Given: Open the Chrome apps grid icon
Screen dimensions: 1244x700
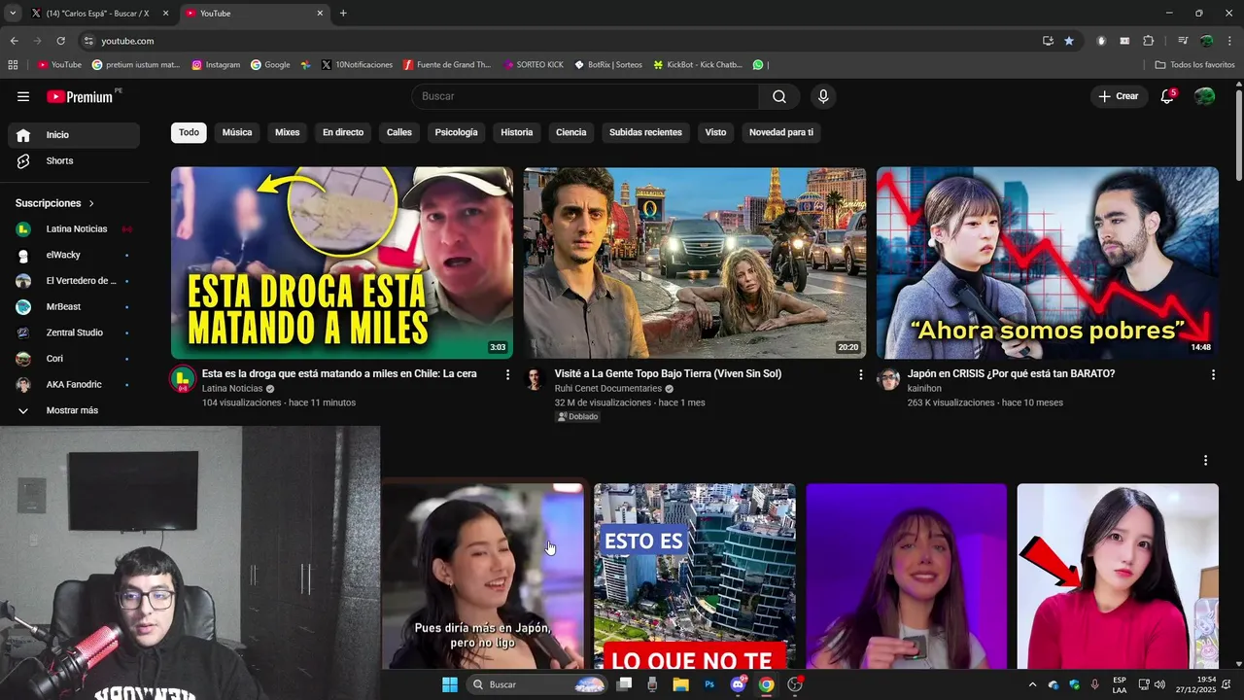Looking at the screenshot, I should click(13, 65).
